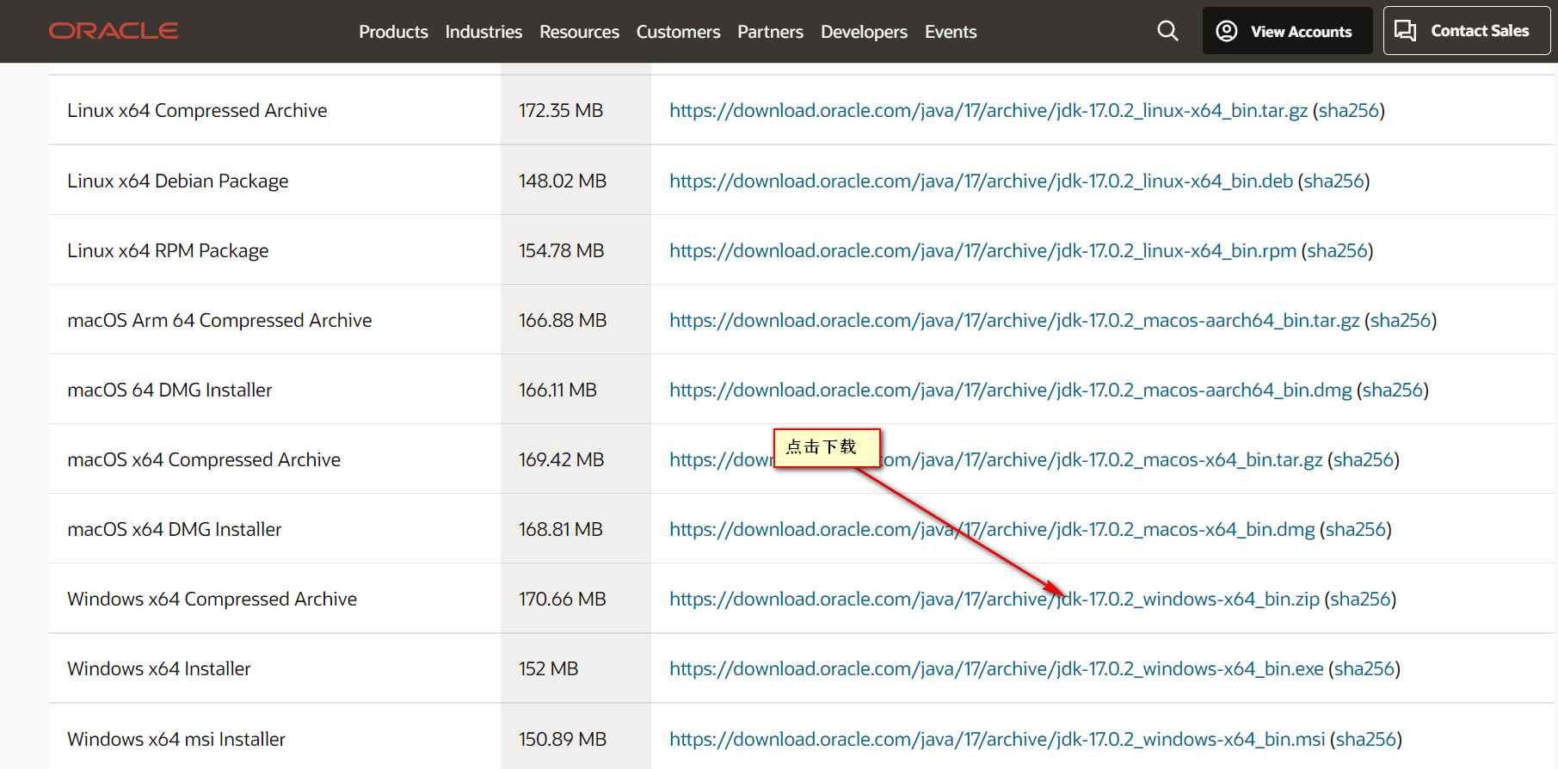Download jdk-17.0.2_linux-x64_bin.tar.gz link
The image size is (1558, 769).
(x=988, y=110)
